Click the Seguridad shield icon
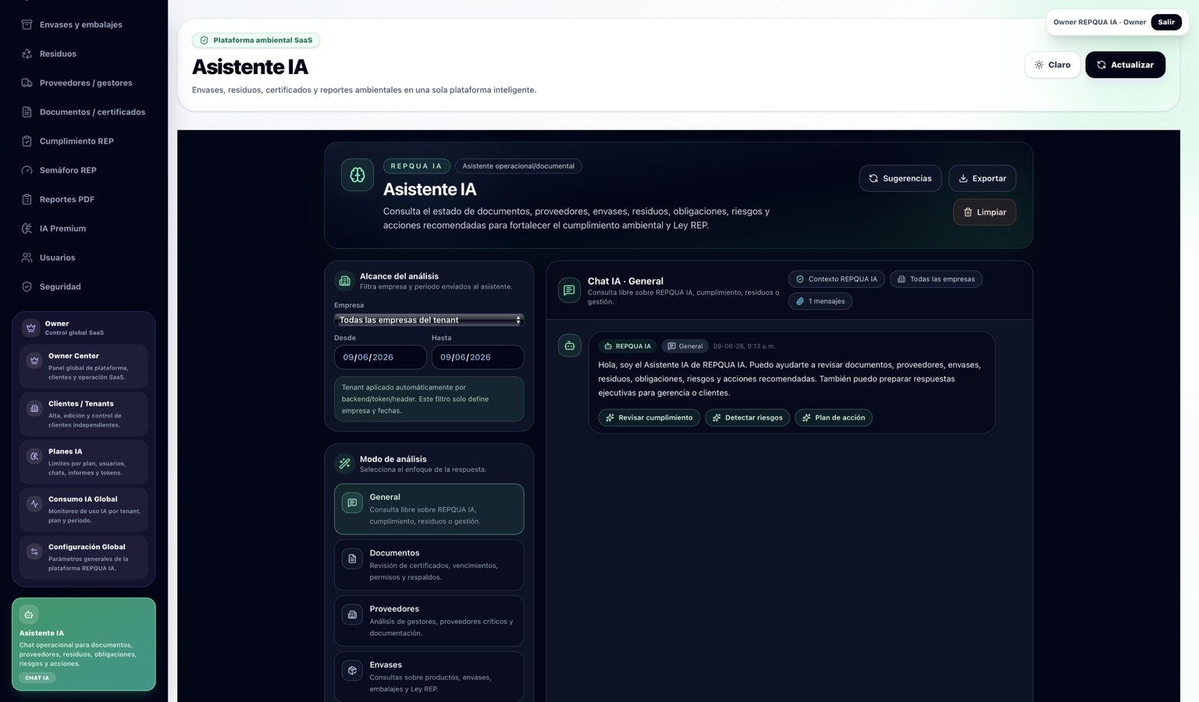 [x=27, y=286]
